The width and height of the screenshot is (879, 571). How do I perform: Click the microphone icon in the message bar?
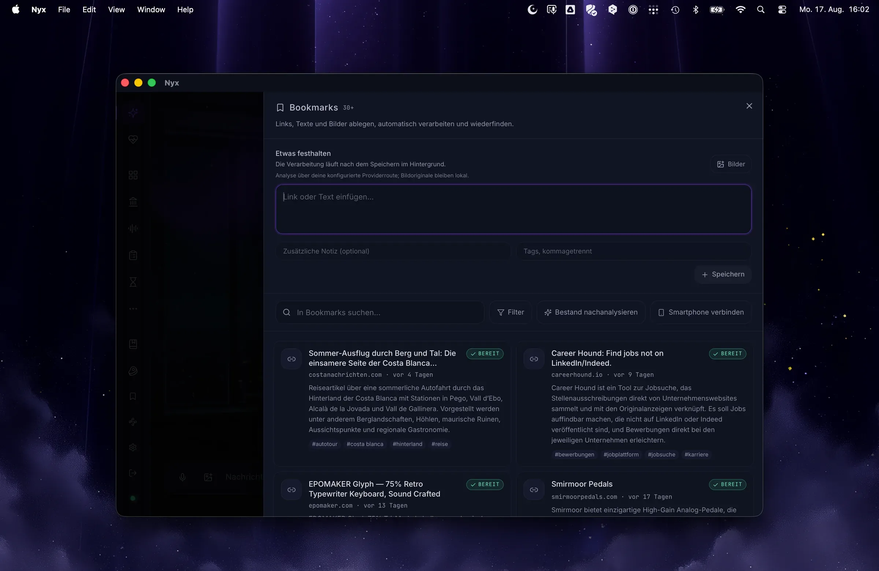182,477
